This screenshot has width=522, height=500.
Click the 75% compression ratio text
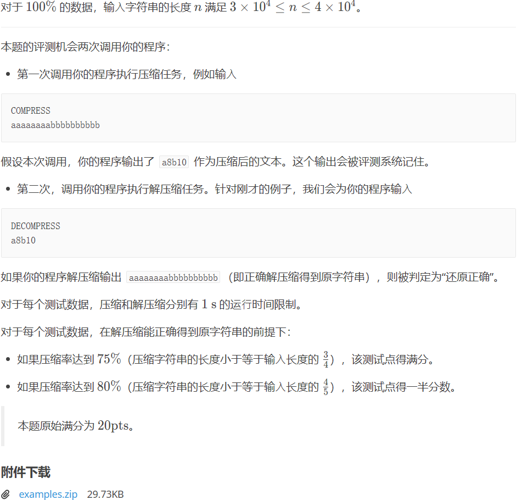pos(109,359)
